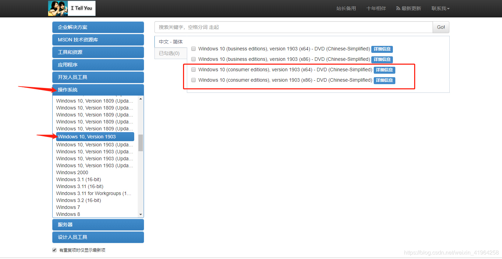This screenshot has width=502, height=259.
Task: Select Windows 3.11 (16-bit) in the list
Action: pyautogui.click(x=80, y=186)
